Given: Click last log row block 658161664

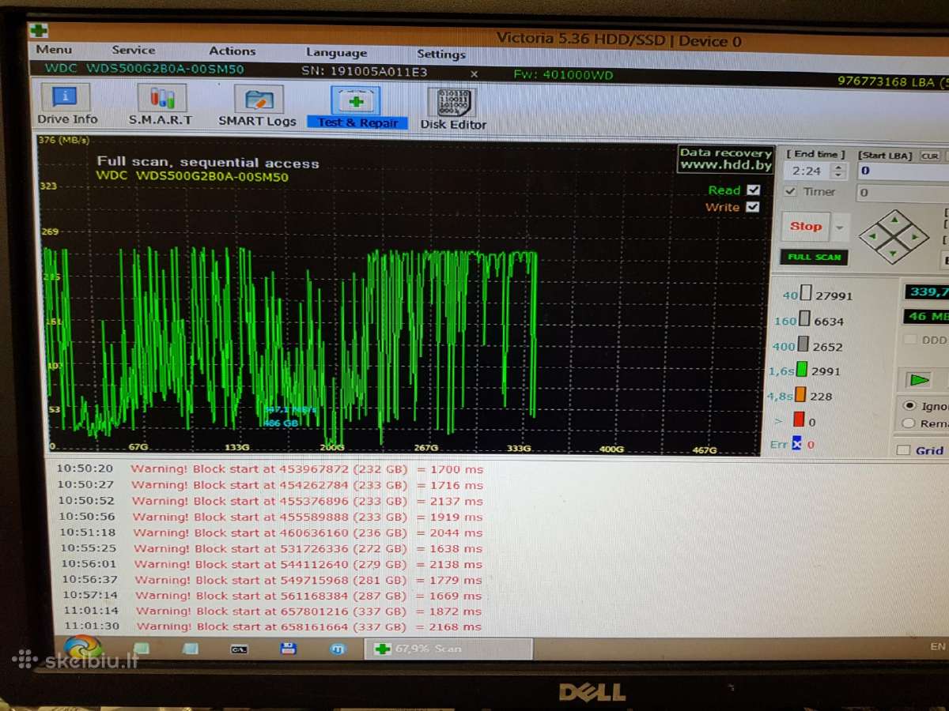Looking at the screenshot, I should [x=271, y=626].
